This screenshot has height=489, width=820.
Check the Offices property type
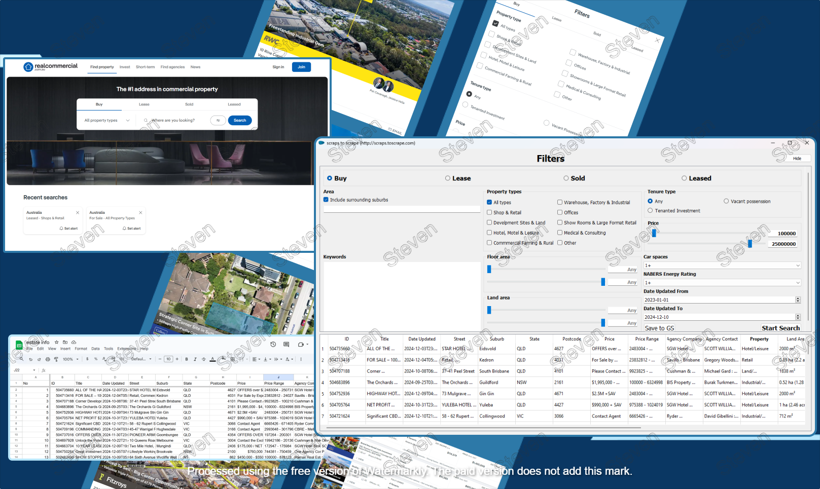[x=560, y=212]
